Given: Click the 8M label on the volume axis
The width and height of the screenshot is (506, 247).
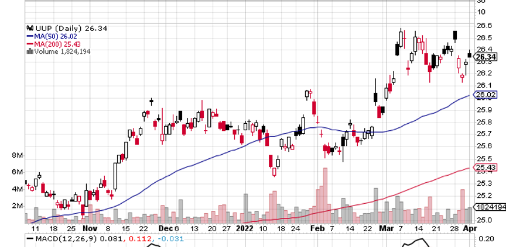Looking at the screenshot, I should point(16,156).
